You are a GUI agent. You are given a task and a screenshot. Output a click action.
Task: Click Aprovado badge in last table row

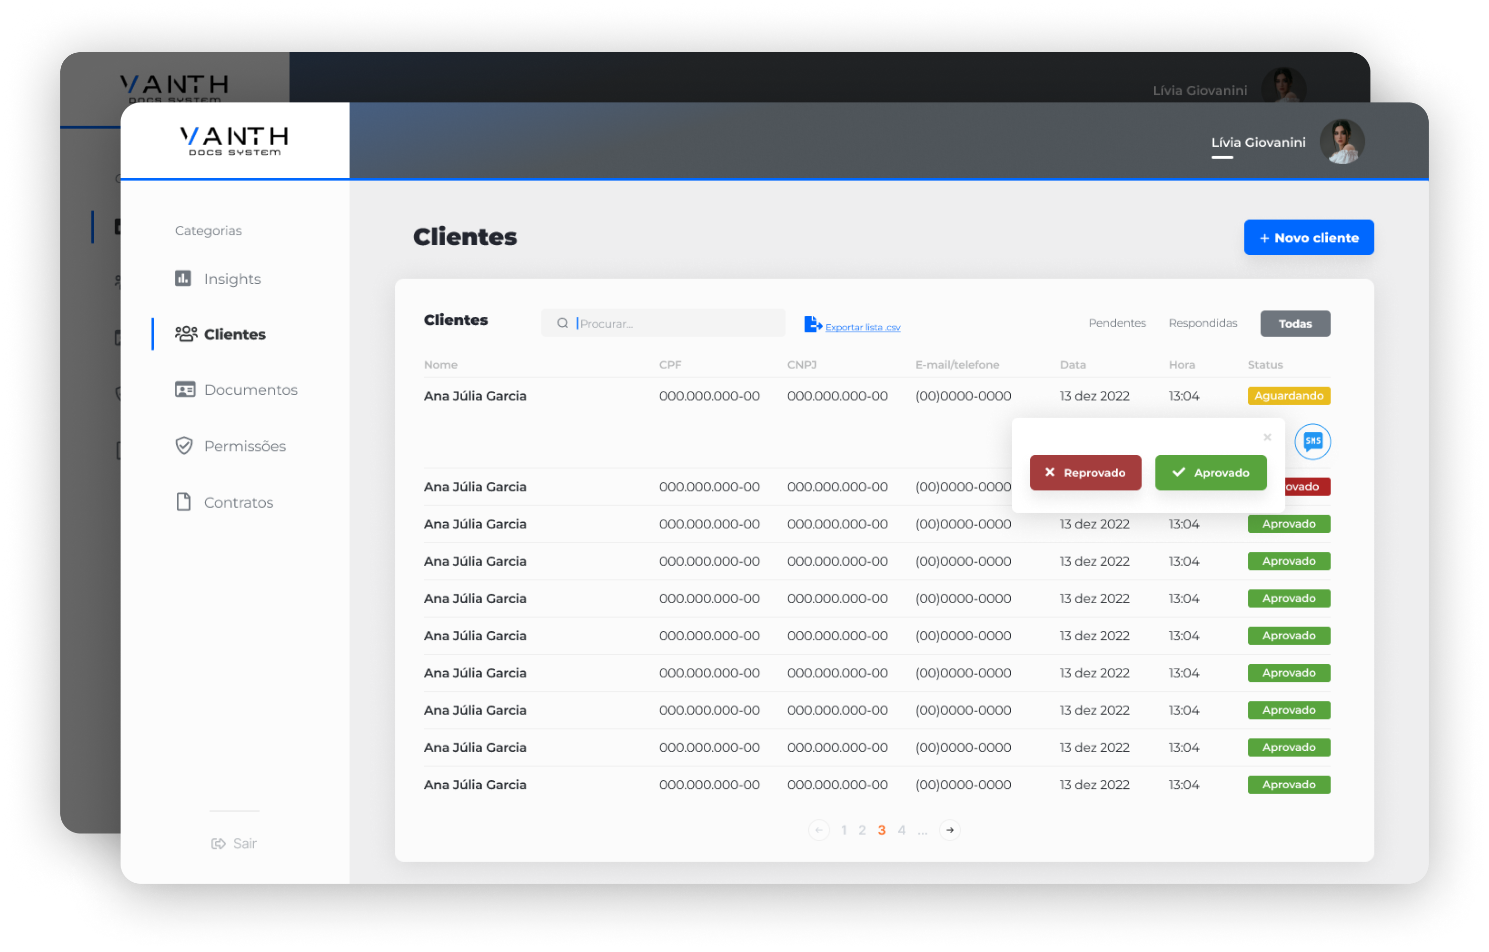pos(1289,784)
